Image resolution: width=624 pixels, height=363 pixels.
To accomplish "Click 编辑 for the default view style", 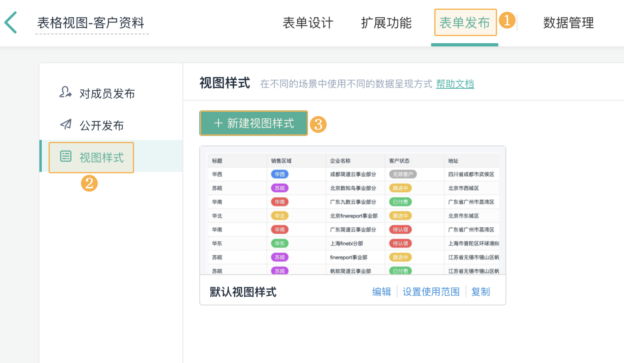I will pos(382,292).
